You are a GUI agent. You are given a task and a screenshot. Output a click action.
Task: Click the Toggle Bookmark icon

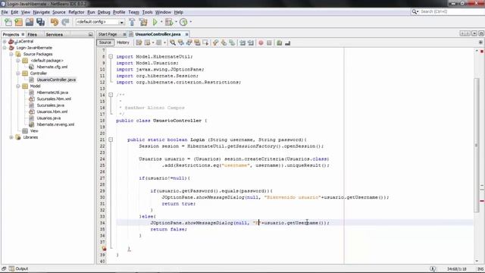(x=232, y=42)
